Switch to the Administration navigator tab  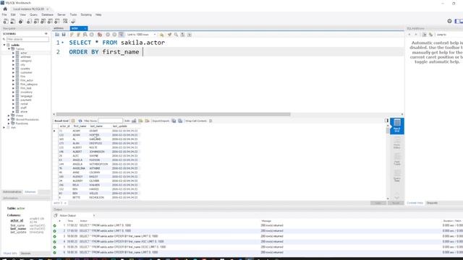pos(12,192)
